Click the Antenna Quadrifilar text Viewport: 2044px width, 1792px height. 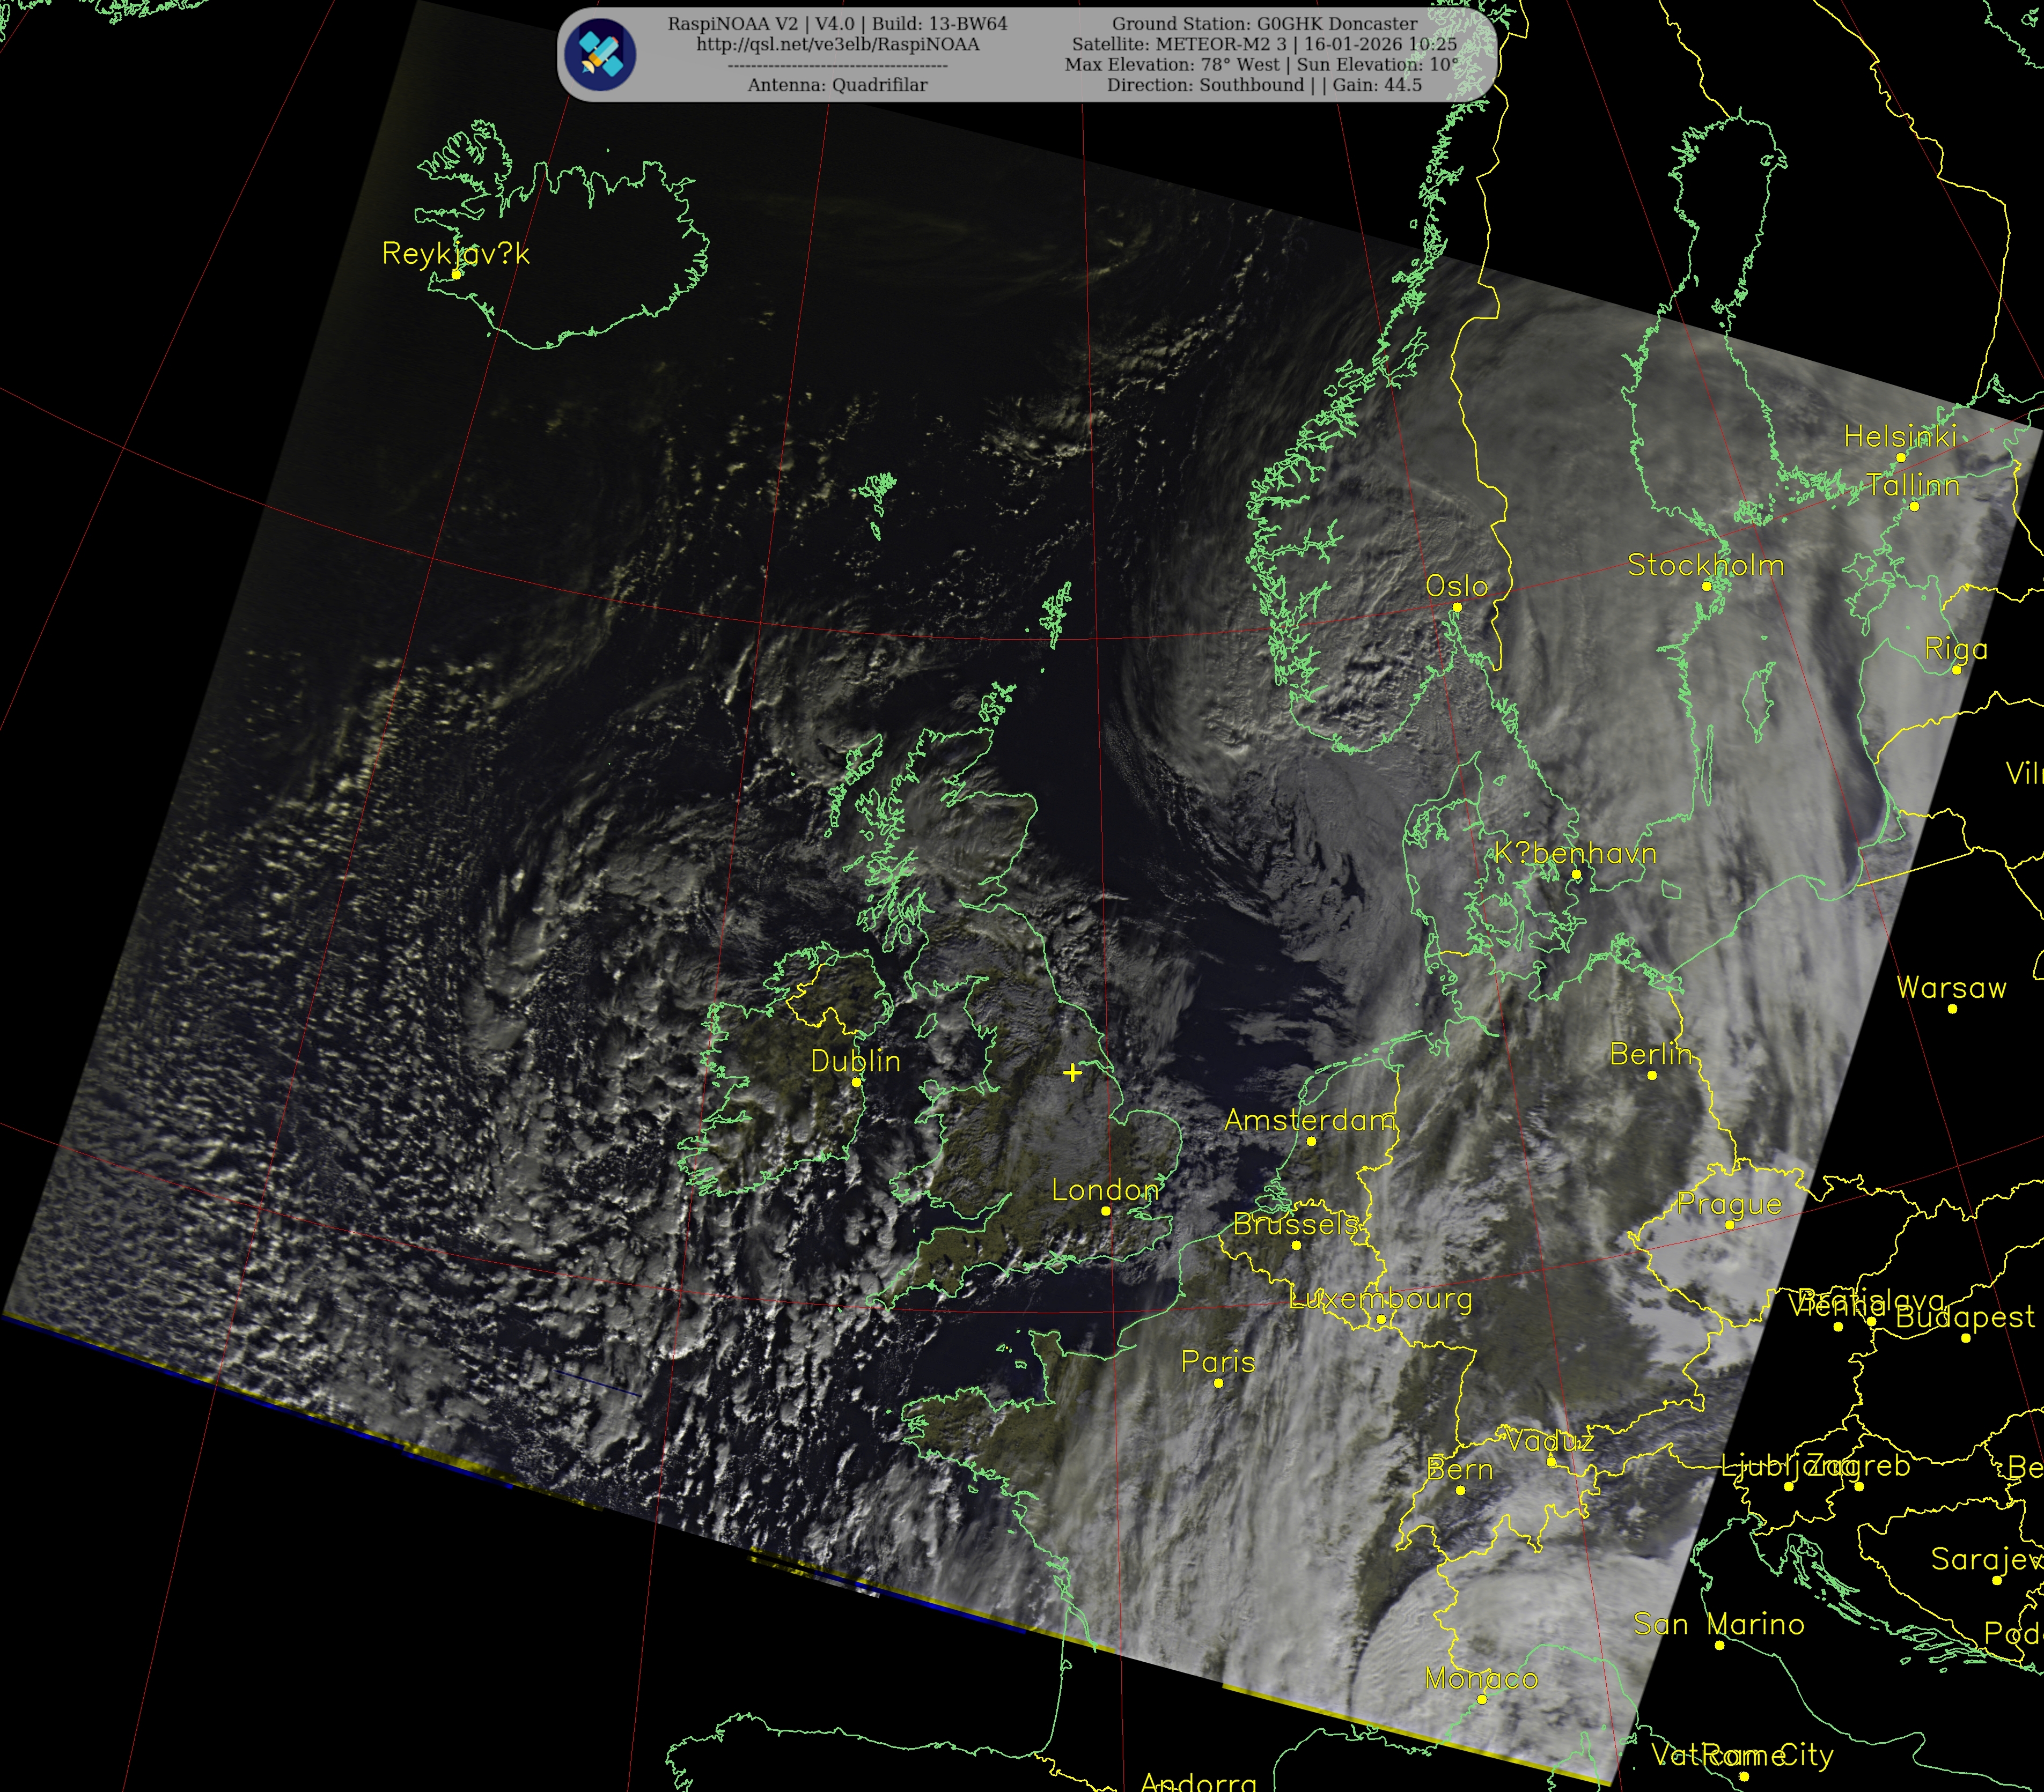[837, 85]
